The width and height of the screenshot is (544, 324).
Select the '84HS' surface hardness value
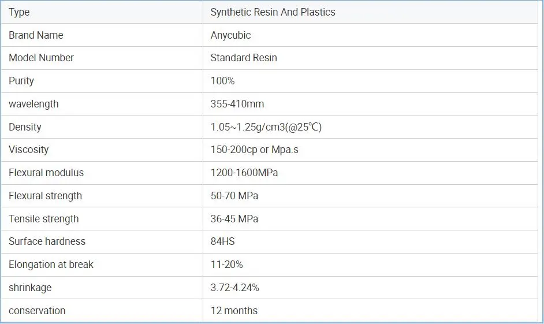pos(222,241)
